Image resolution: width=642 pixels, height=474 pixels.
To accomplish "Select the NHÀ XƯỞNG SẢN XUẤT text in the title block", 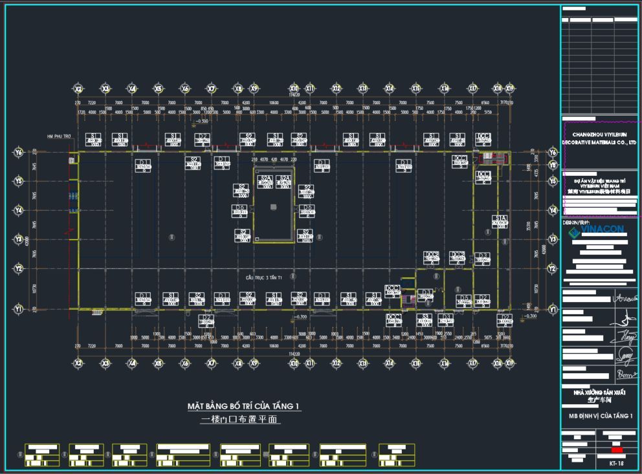I will pyautogui.click(x=599, y=393).
